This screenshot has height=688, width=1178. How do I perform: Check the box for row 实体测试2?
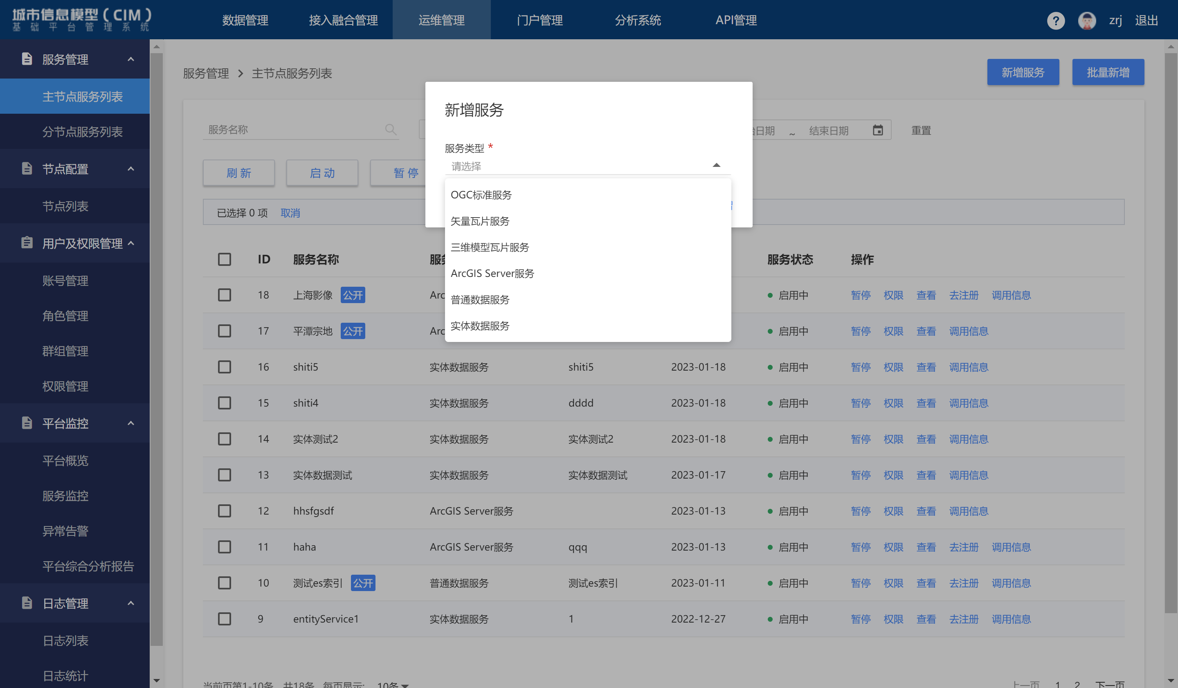click(x=225, y=439)
